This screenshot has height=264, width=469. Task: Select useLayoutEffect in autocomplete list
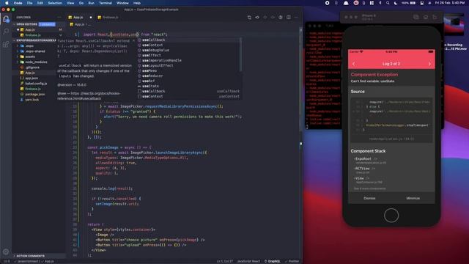[x=188, y=65]
